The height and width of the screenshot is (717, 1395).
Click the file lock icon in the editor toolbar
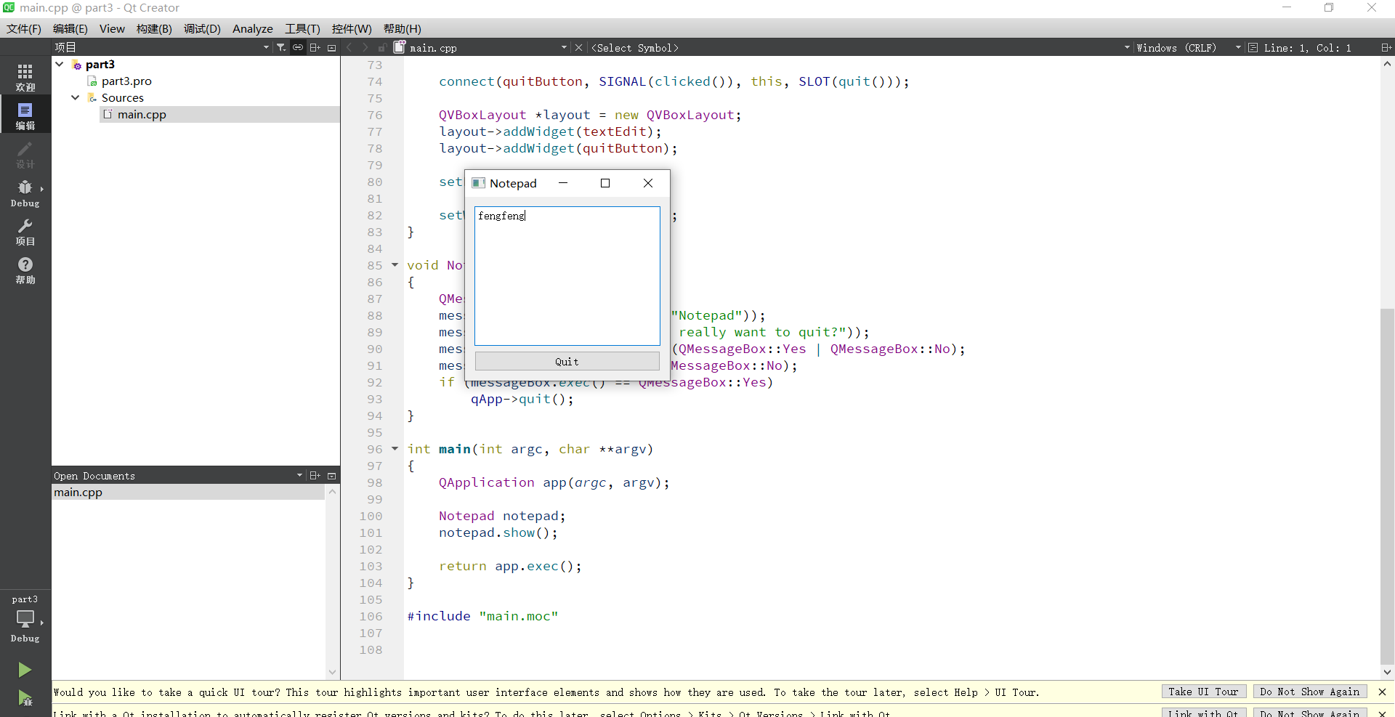point(382,47)
